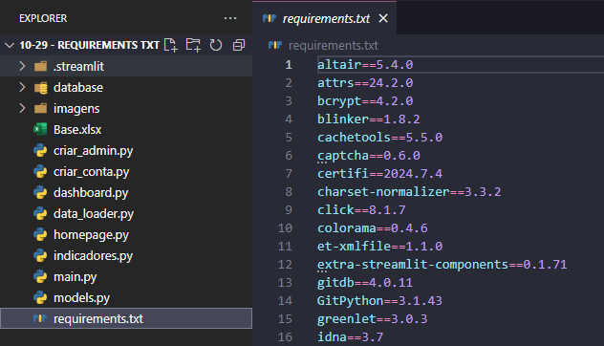Open Explorer more actions ellipsis menu
604x346 pixels.
coord(230,18)
